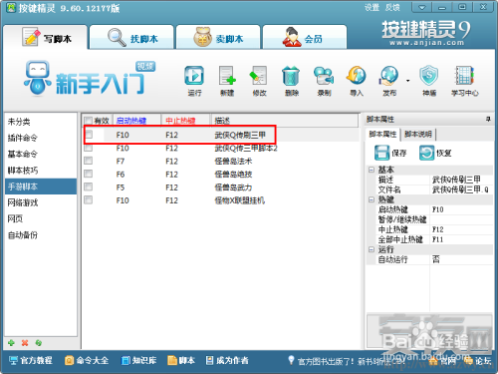
Task: Open 命令大全 in bottom bar
Action: pyautogui.click(x=87, y=360)
